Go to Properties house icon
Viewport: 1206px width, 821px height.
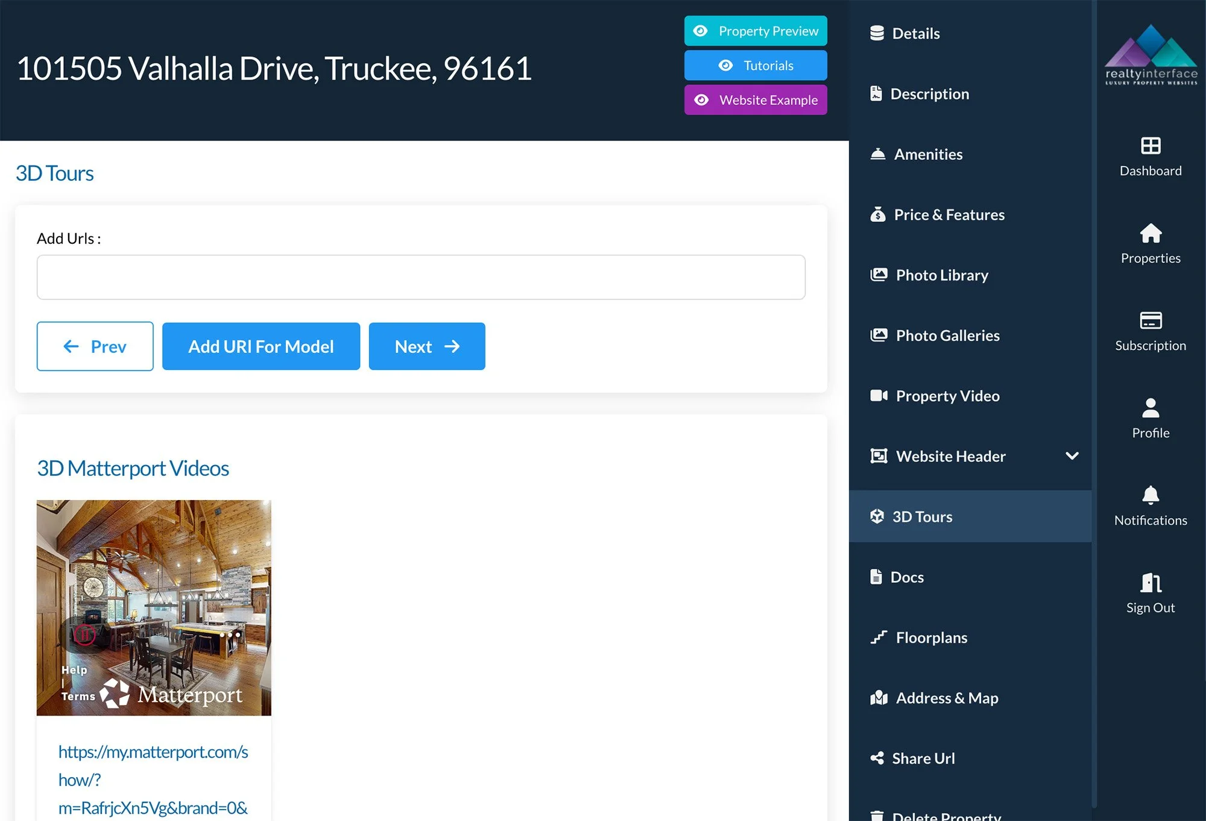[x=1150, y=233]
